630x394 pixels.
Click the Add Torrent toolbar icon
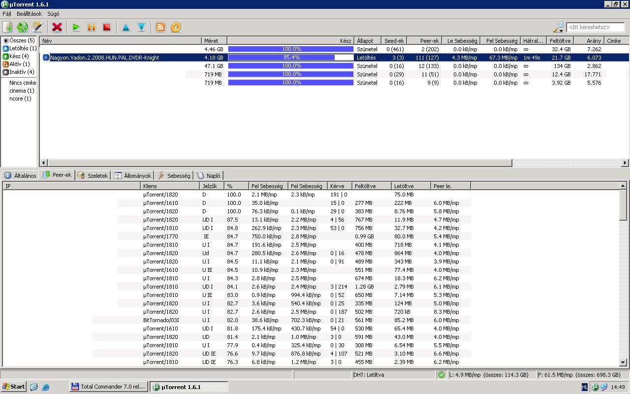pos(8,27)
